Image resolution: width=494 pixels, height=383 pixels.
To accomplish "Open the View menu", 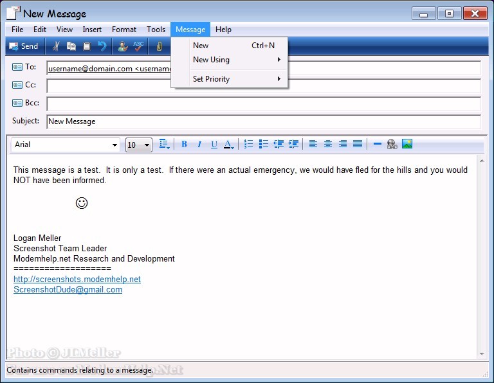I will pyautogui.click(x=64, y=30).
